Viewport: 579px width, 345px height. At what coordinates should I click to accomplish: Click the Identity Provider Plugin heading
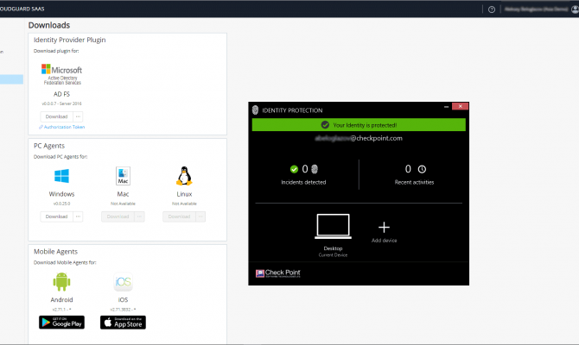(x=69, y=40)
